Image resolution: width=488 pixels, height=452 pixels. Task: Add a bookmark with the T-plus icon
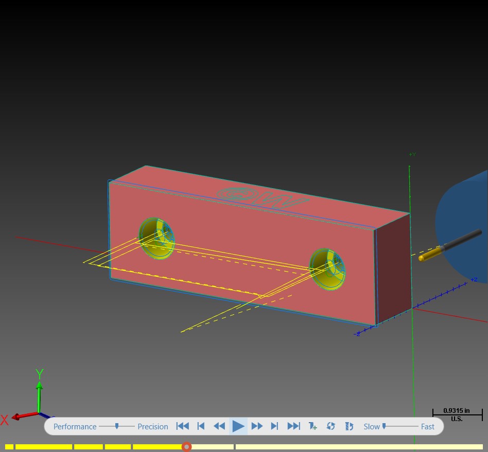[x=312, y=426]
